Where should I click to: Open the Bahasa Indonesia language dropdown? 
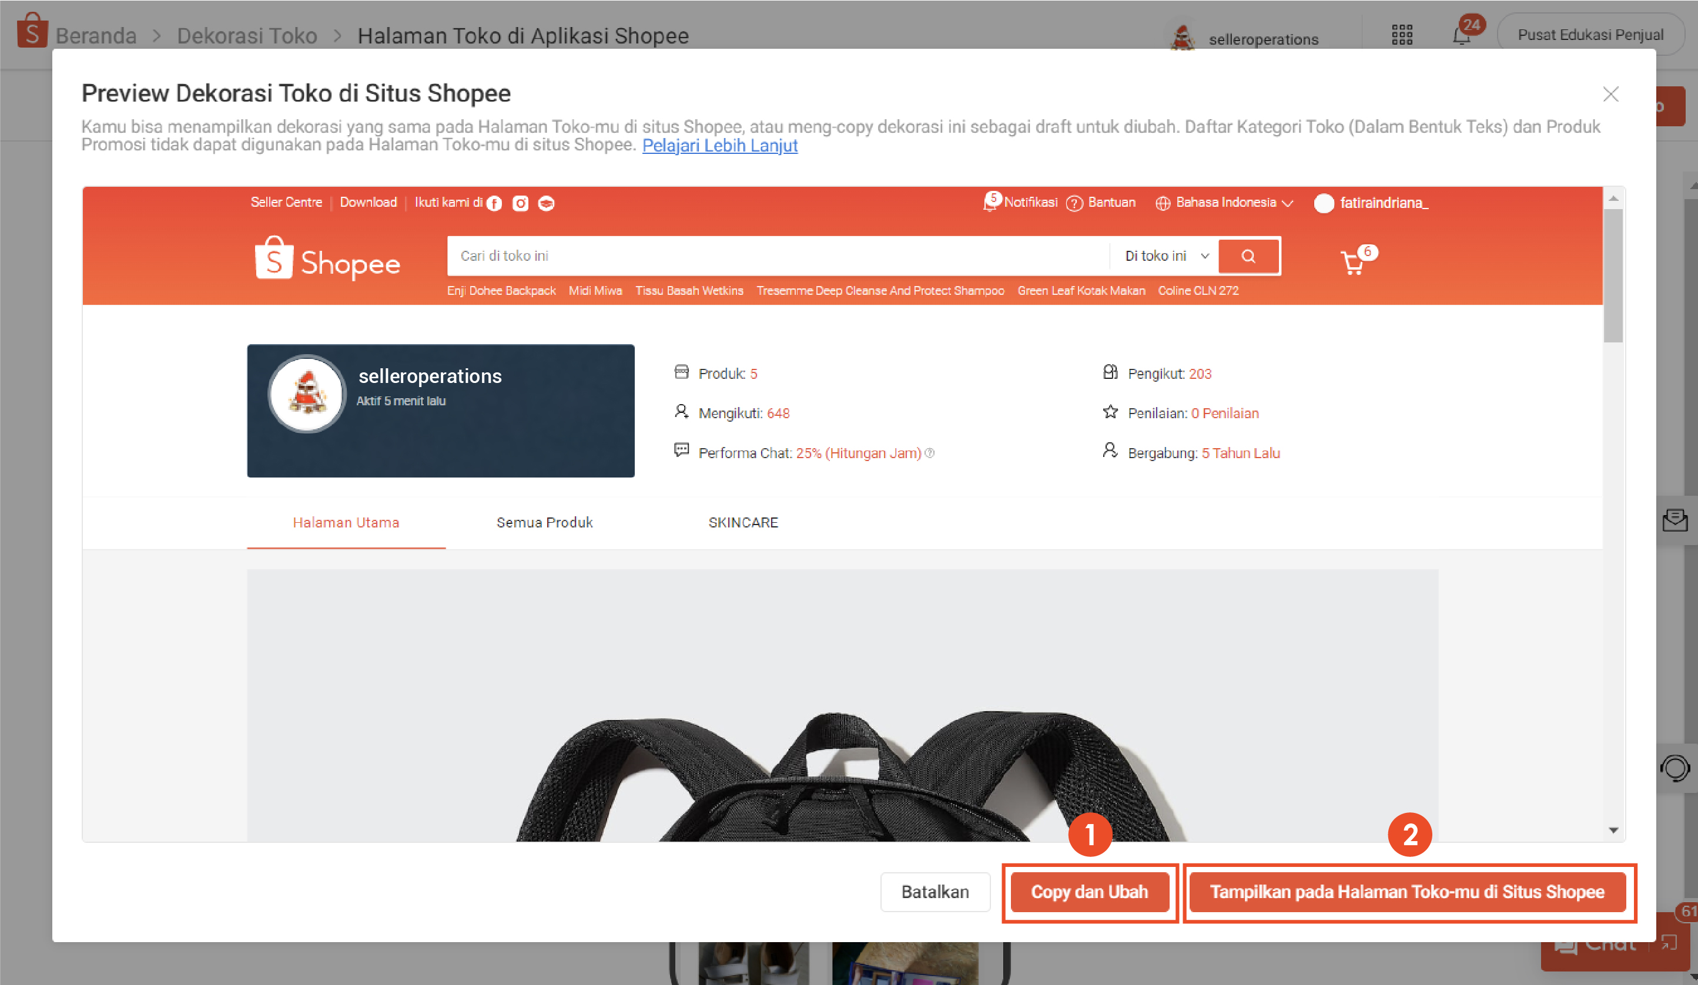point(1224,203)
